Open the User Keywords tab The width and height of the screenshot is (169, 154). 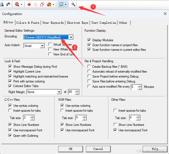coord(53,23)
